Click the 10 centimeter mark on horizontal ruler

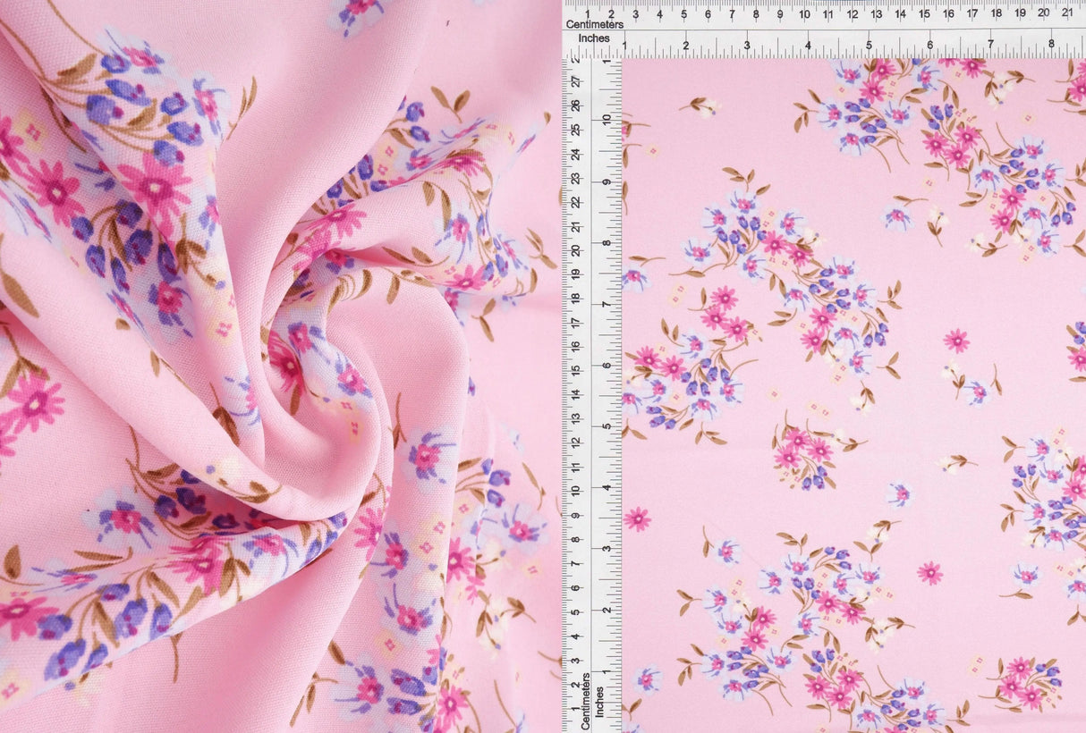pos(804,13)
